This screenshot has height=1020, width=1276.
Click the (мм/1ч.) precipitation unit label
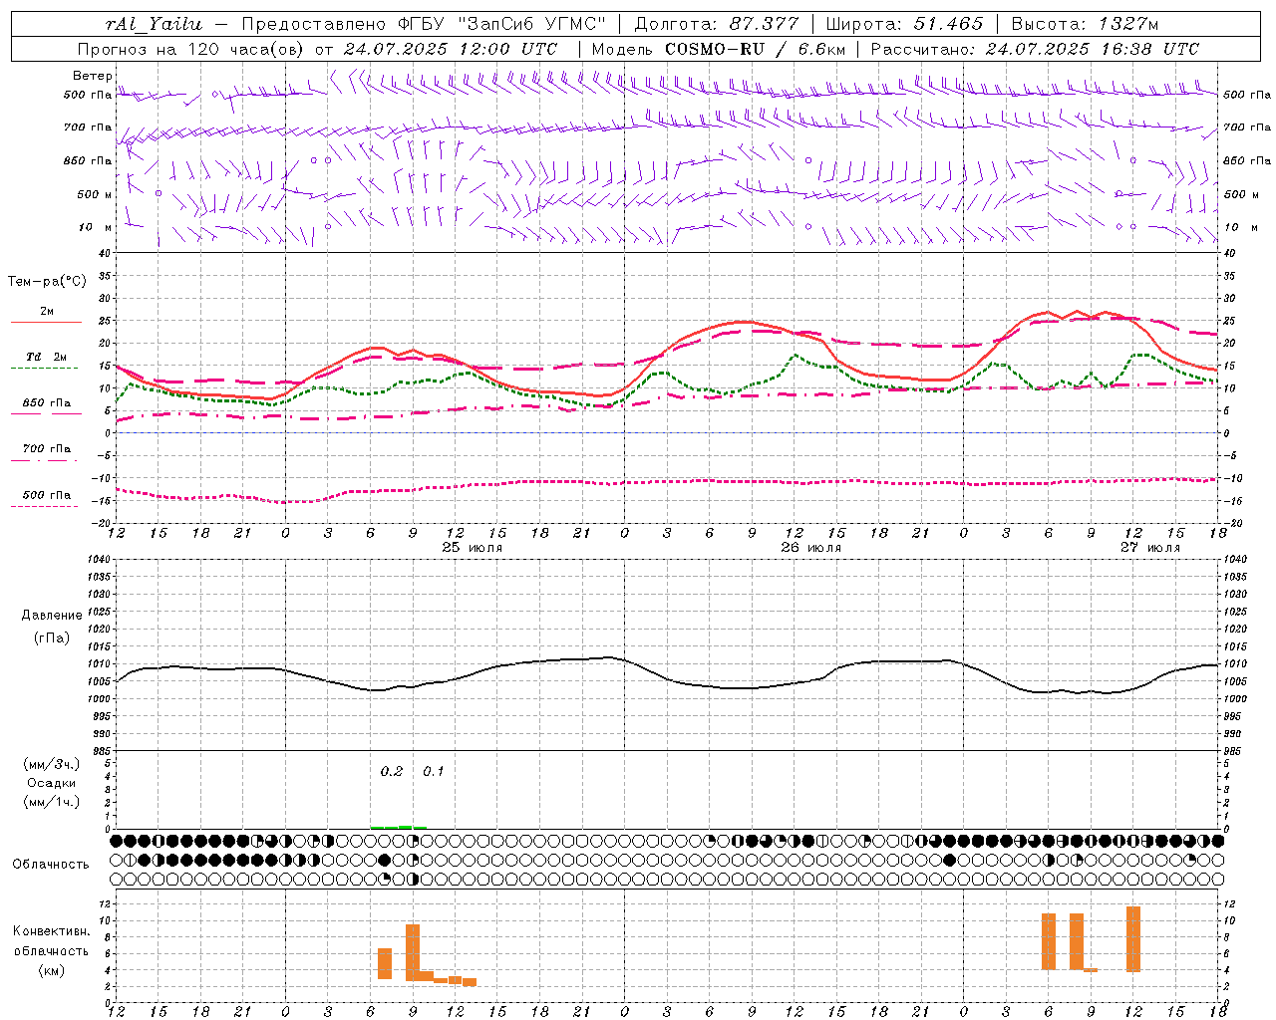point(52,802)
